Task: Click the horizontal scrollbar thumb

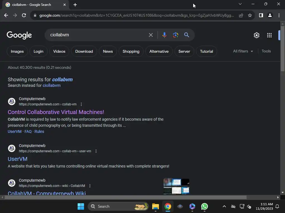Action: (126, 197)
